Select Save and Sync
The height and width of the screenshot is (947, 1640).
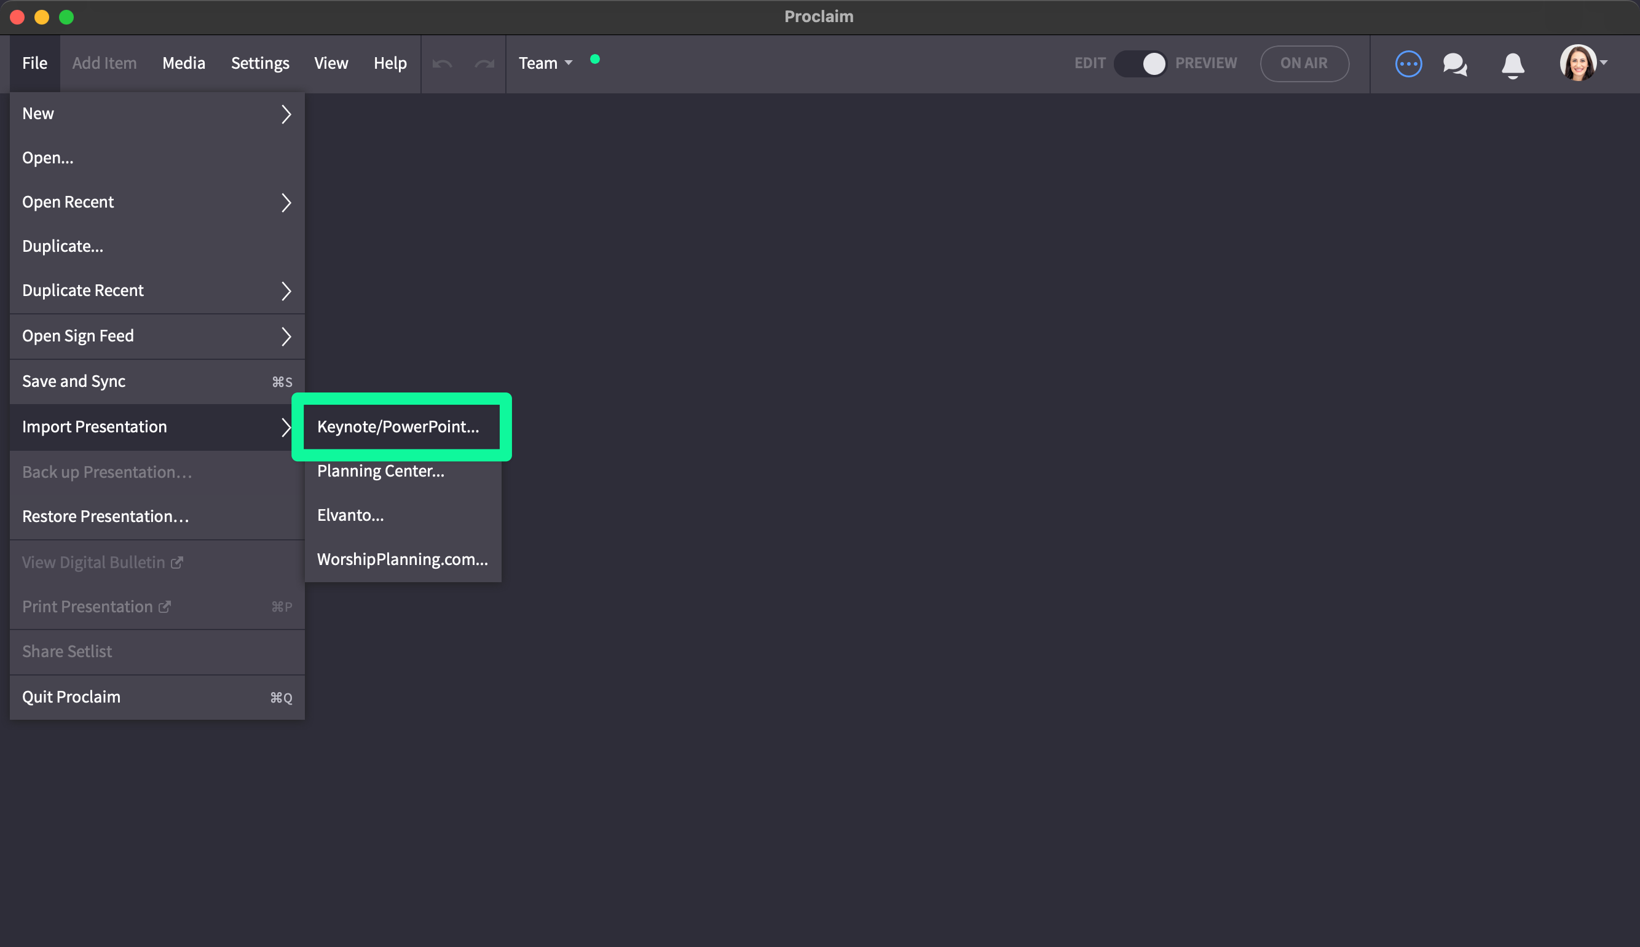pyautogui.click(x=157, y=382)
